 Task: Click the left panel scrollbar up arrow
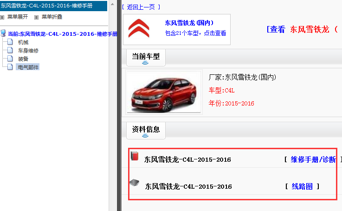click(x=113, y=4)
